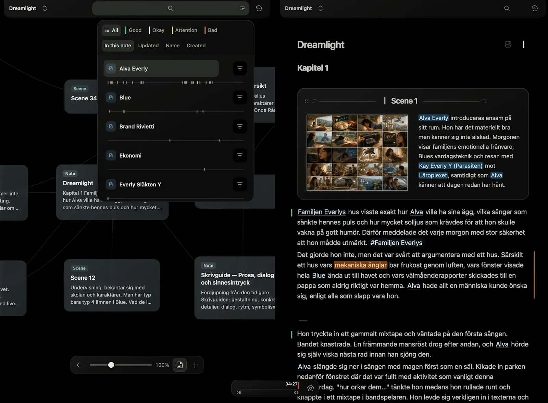
Task: Filter by Attention status
Action: pyautogui.click(x=185, y=30)
